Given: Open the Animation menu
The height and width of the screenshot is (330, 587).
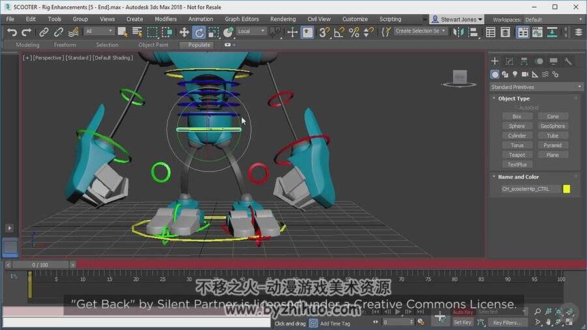Looking at the screenshot, I should (x=201, y=19).
